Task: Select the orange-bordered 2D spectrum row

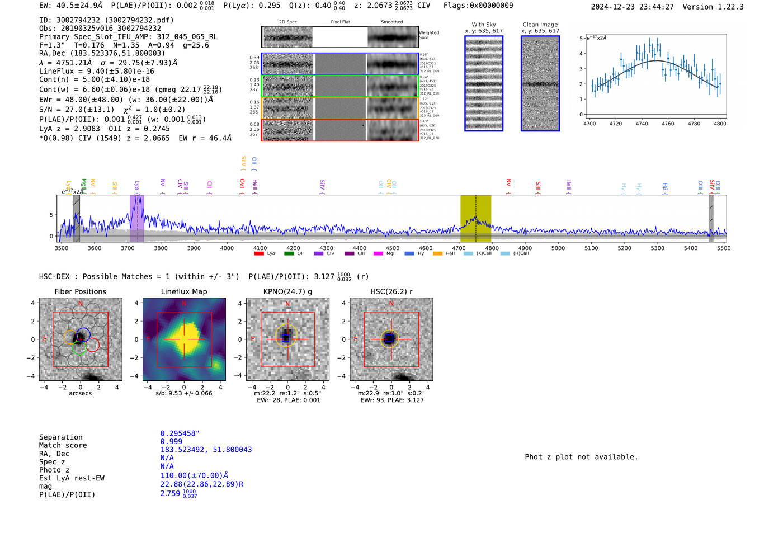Action: (340, 108)
